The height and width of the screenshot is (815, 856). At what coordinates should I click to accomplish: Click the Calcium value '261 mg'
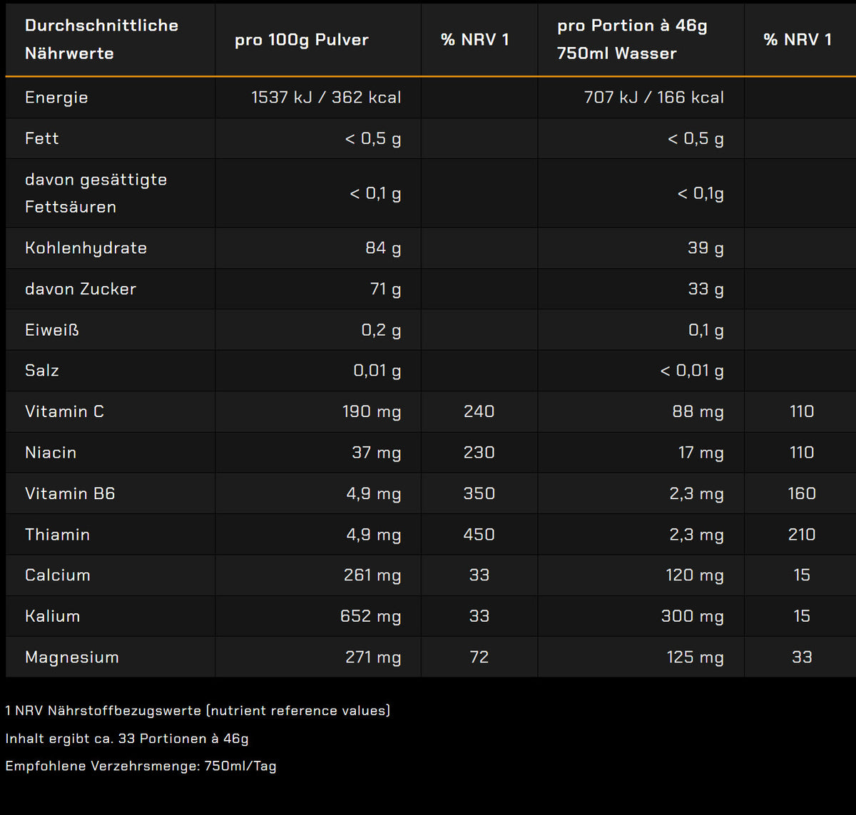372,575
